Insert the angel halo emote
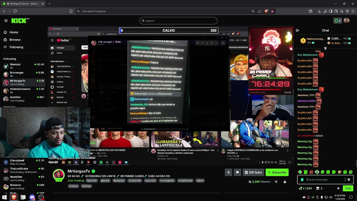The height and width of the screenshot is (201, 357). pyautogui.click(x=306, y=172)
